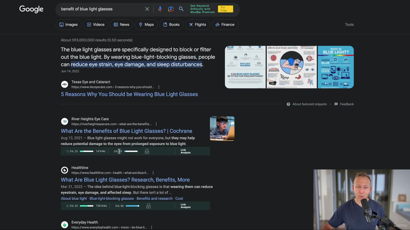
Task: Click the River Heights Eye Care favicon
Action: click(x=65, y=121)
